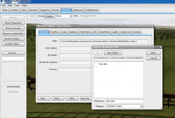
Task: Toggle the Snap checkbox
Action: tap(37, 16)
